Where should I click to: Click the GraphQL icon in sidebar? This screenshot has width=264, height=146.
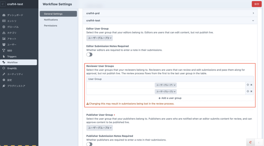tap(4, 68)
